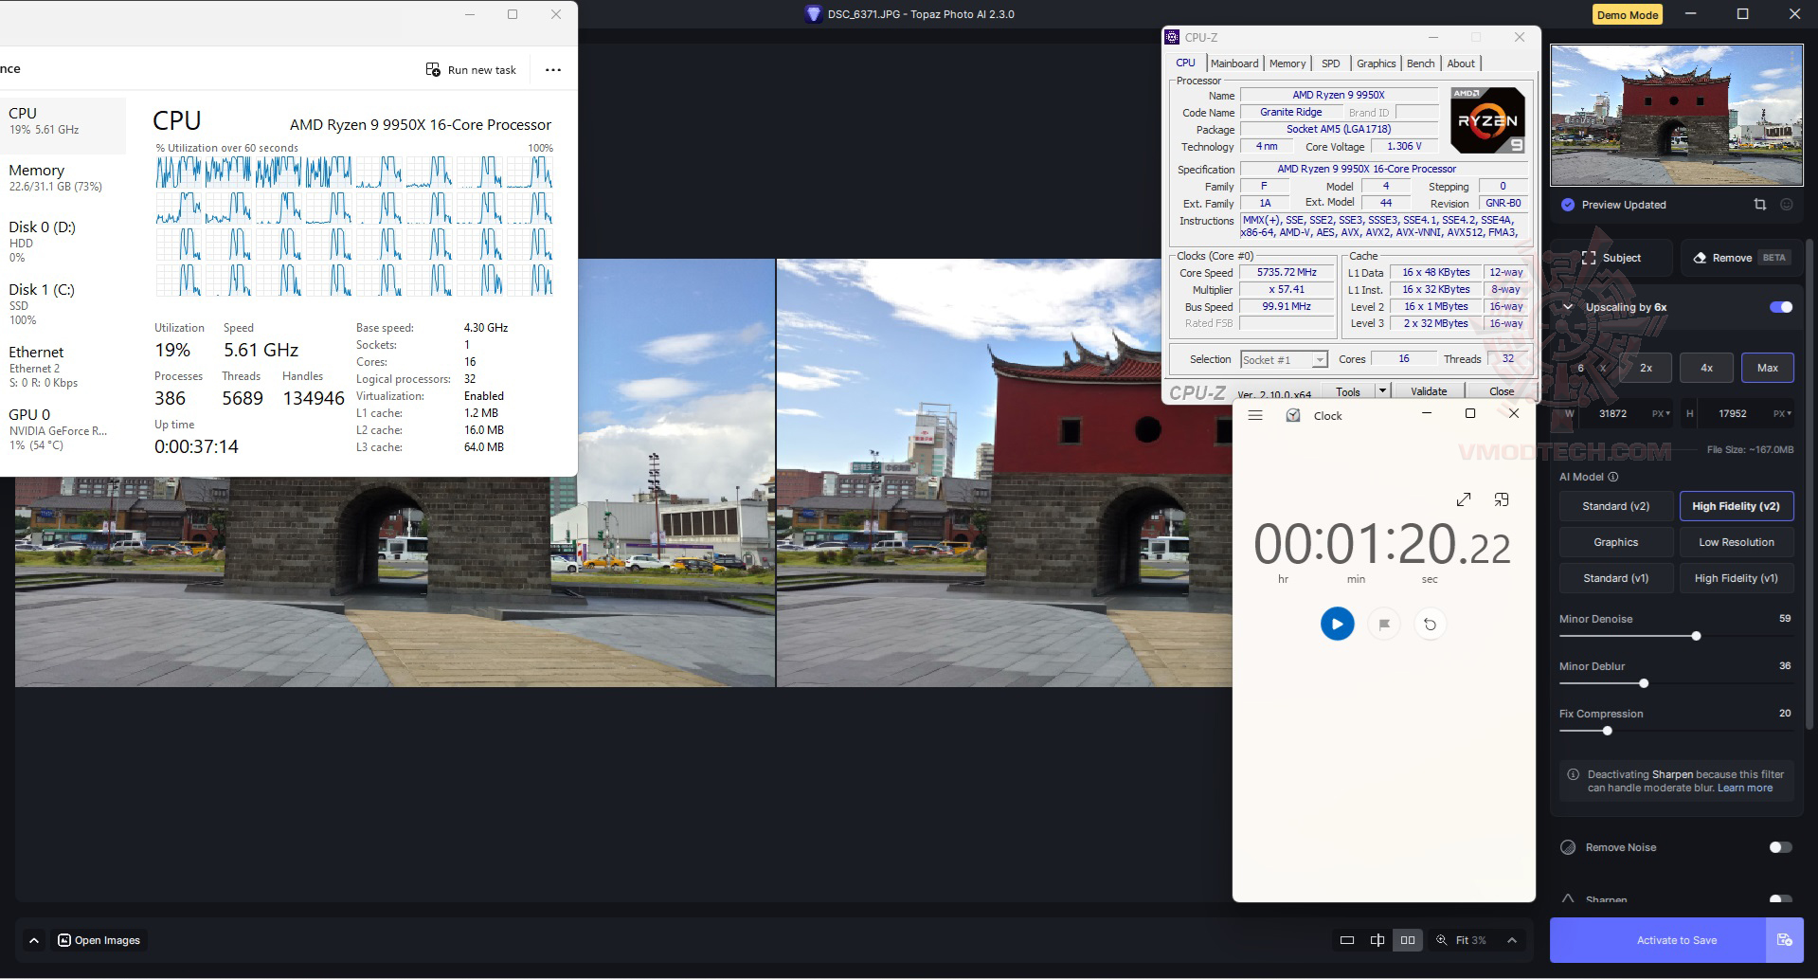This screenshot has height=979, width=1818.
Task: Click the lap flag button in Clock
Action: click(1384, 624)
